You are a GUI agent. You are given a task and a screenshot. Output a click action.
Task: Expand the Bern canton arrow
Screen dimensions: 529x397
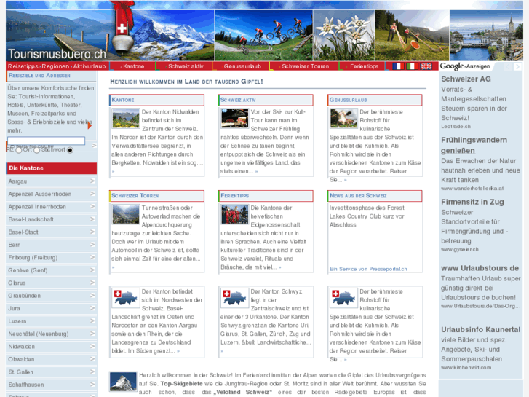[x=92, y=245]
